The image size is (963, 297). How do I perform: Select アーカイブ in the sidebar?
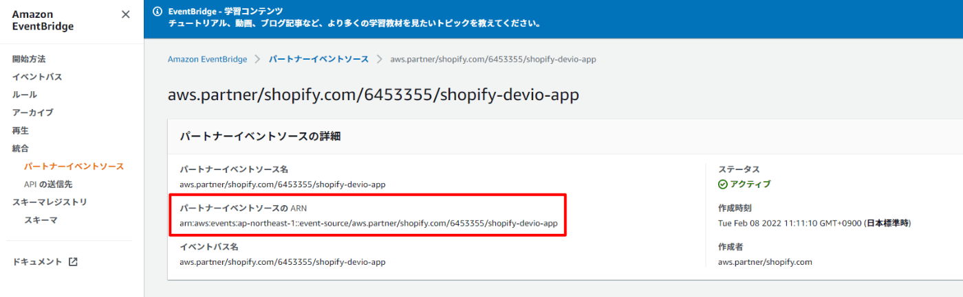[32, 112]
